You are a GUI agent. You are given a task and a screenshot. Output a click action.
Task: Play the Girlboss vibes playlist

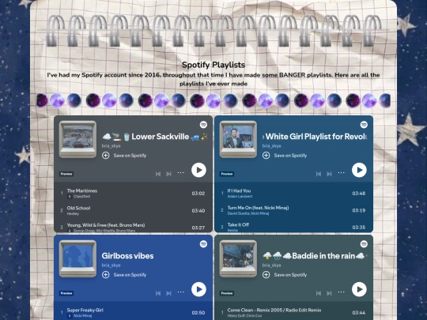point(198,289)
